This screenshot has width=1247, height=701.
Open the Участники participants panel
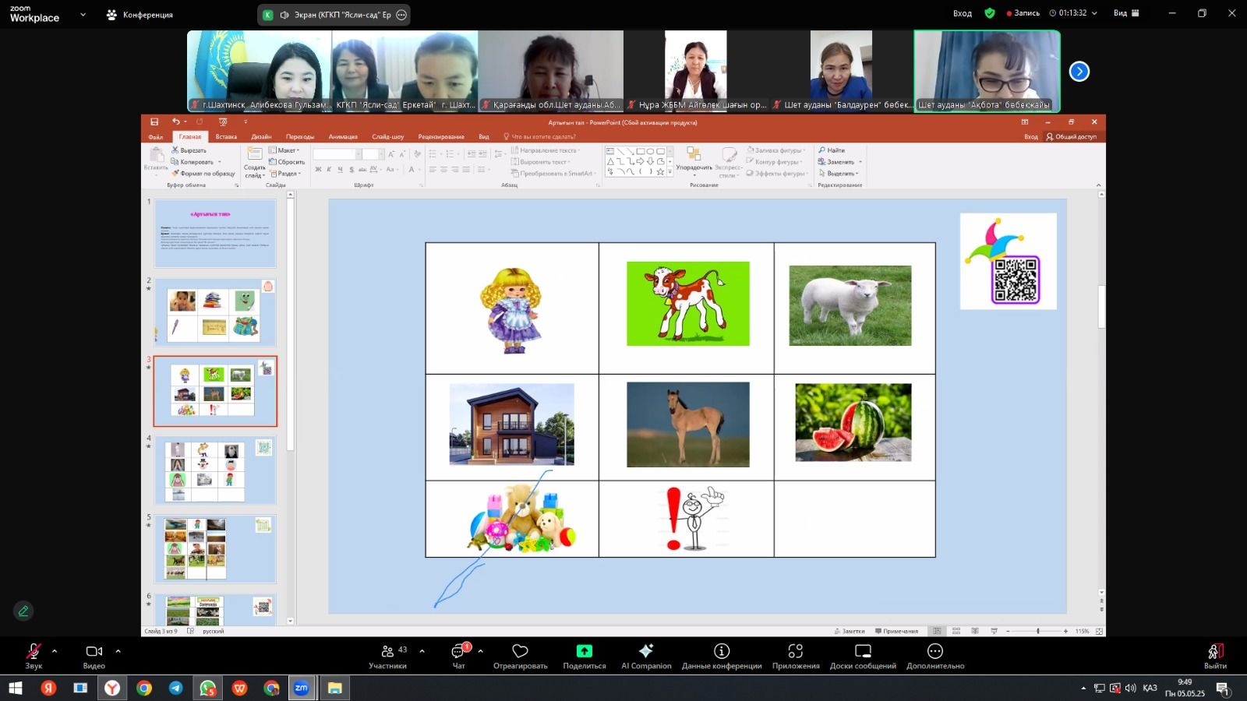coord(388,655)
